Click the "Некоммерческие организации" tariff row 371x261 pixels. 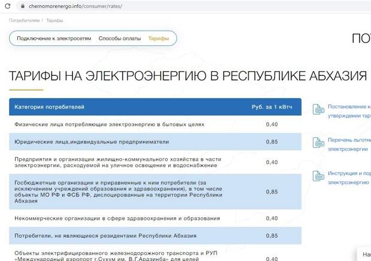(117, 218)
